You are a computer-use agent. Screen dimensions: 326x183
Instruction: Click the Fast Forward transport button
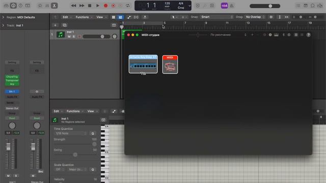(x=81, y=6)
